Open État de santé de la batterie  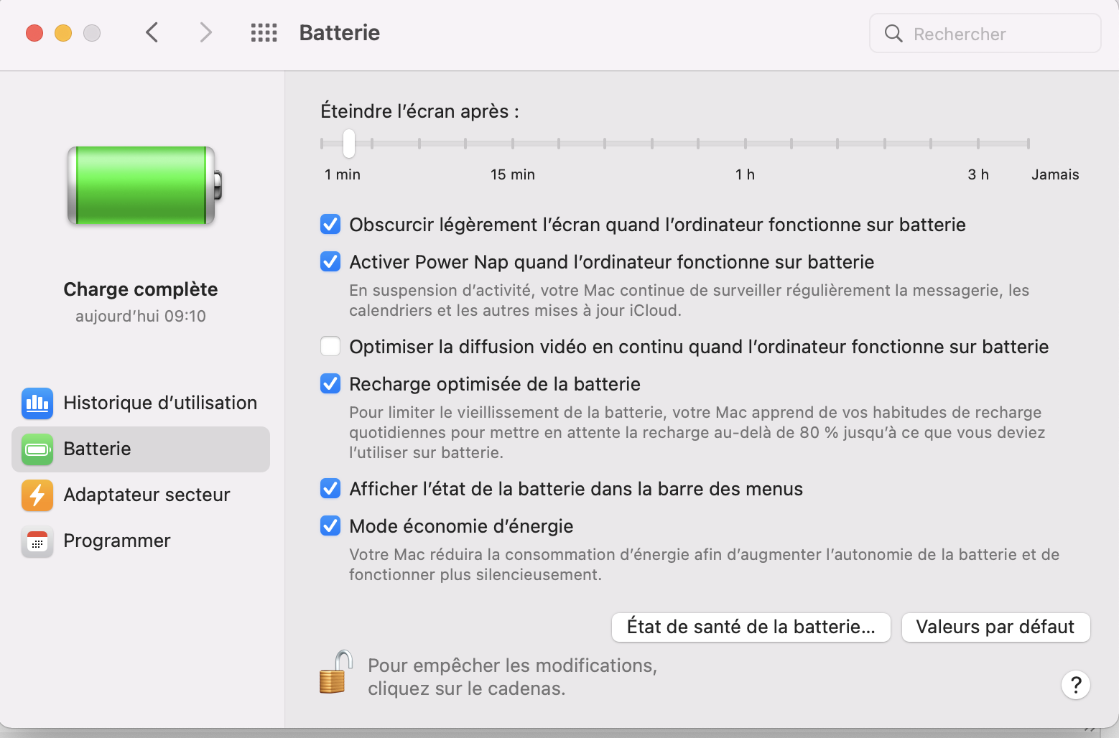[x=751, y=627]
